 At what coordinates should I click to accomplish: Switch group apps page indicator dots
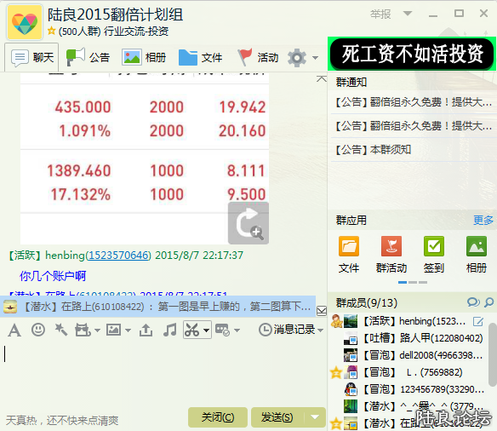413,282
